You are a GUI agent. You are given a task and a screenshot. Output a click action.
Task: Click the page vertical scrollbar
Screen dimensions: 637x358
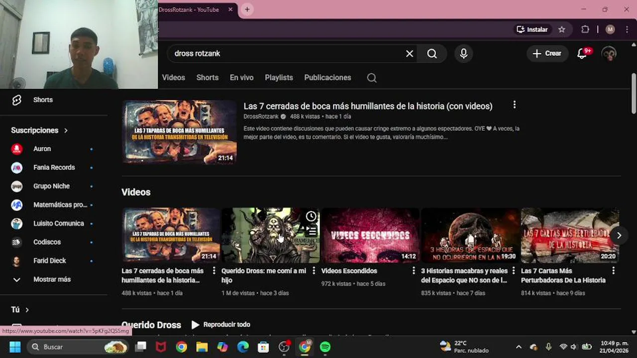(x=634, y=93)
